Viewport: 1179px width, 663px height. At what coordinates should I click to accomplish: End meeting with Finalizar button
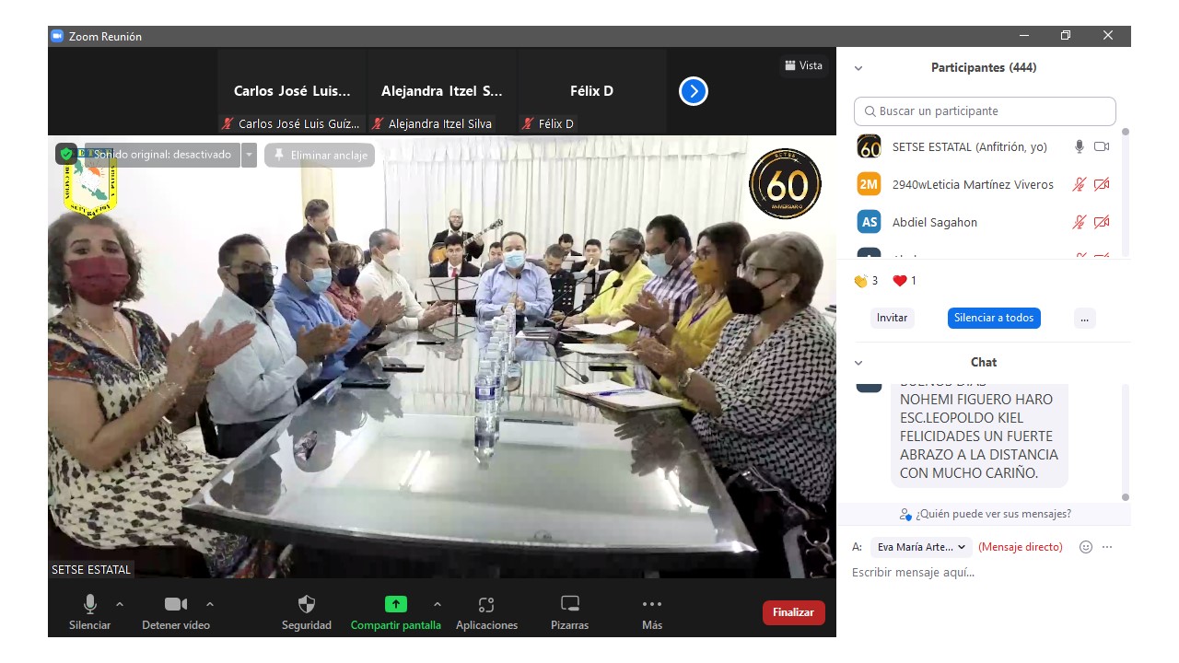[x=793, y=612]
